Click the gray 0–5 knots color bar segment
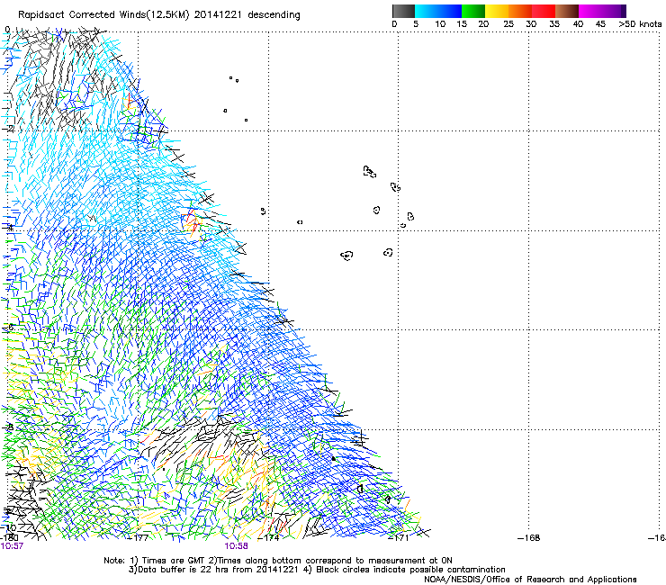Image resolution: width=666 pixels, height=585 pixels. pos(403,11)
